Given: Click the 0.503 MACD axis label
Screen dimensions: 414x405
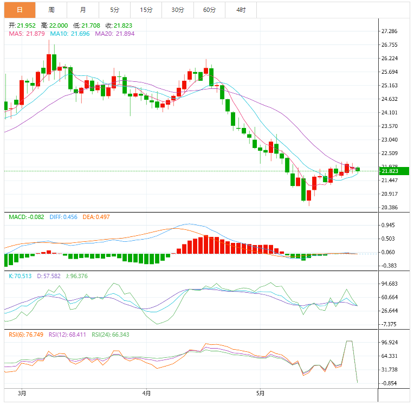Looking at the screenshot, I should click(x=388, y=239).
